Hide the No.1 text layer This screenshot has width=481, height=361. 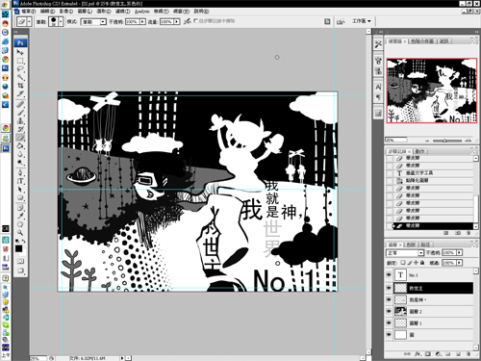389,275
